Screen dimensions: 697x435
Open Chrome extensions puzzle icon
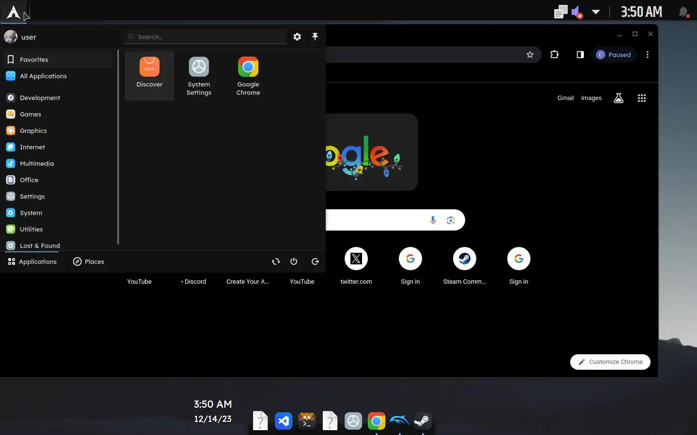pos(555,55)
